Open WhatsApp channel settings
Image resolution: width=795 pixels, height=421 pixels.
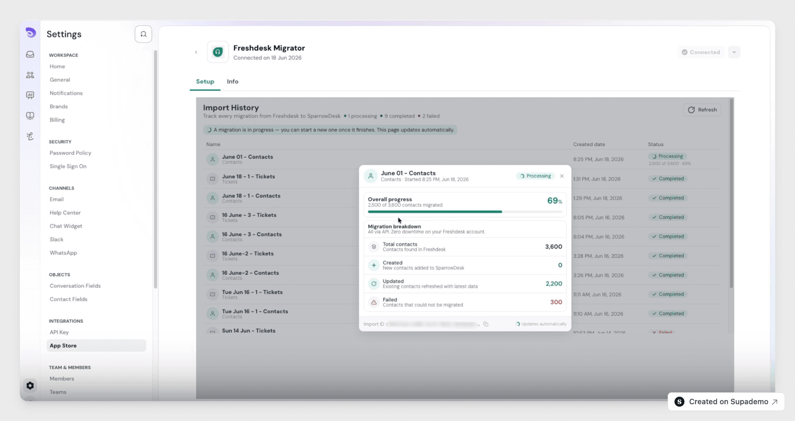coord(63,253)
